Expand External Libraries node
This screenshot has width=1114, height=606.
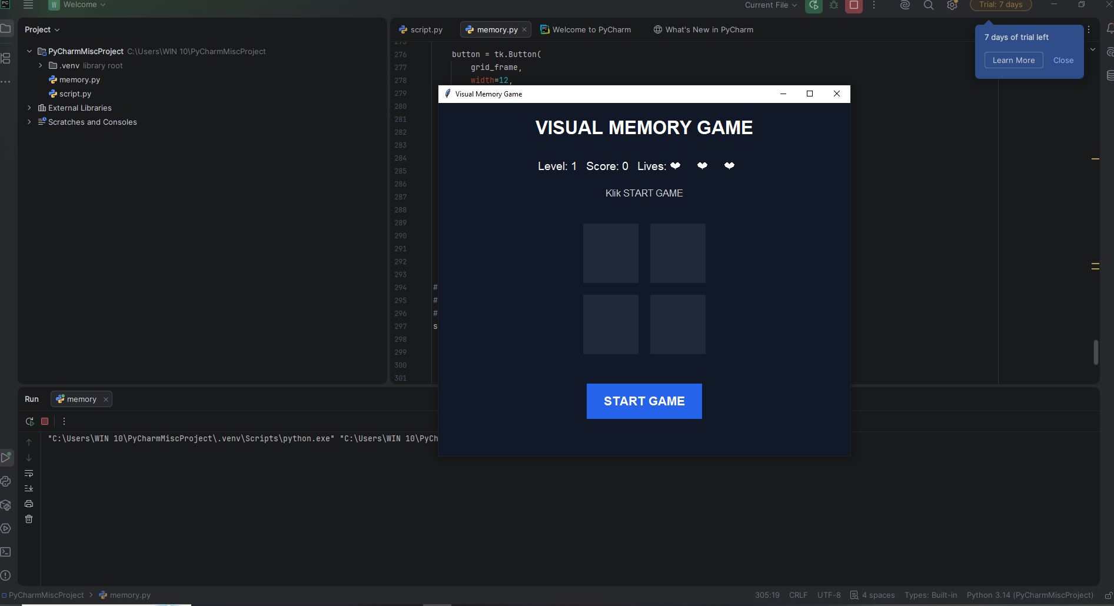pos(29,108)
